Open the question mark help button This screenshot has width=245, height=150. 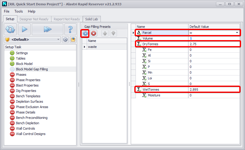click(x=70, y=29)
